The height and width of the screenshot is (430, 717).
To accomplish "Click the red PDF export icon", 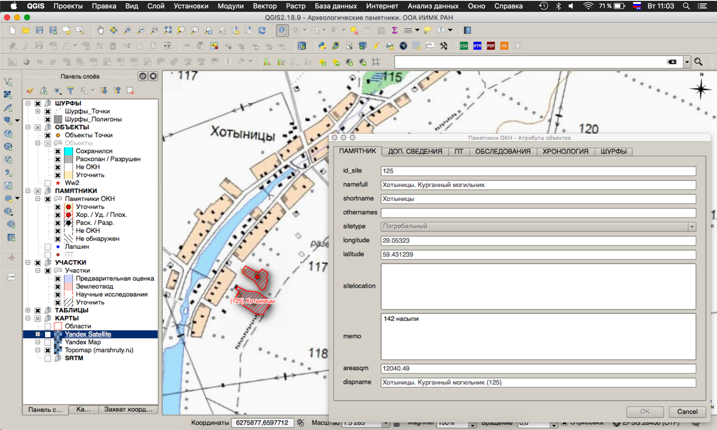I will (491, 46).
